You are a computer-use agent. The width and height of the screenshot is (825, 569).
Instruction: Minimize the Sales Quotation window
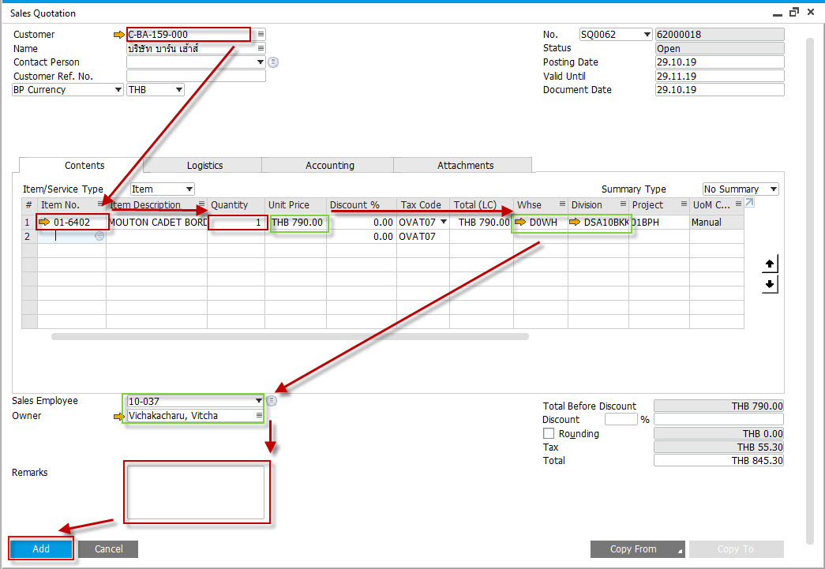tap(778, 13)
